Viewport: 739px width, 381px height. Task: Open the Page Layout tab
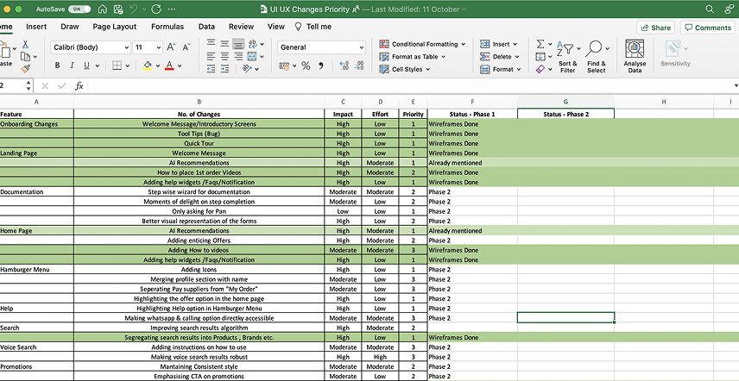click(114, 27)
